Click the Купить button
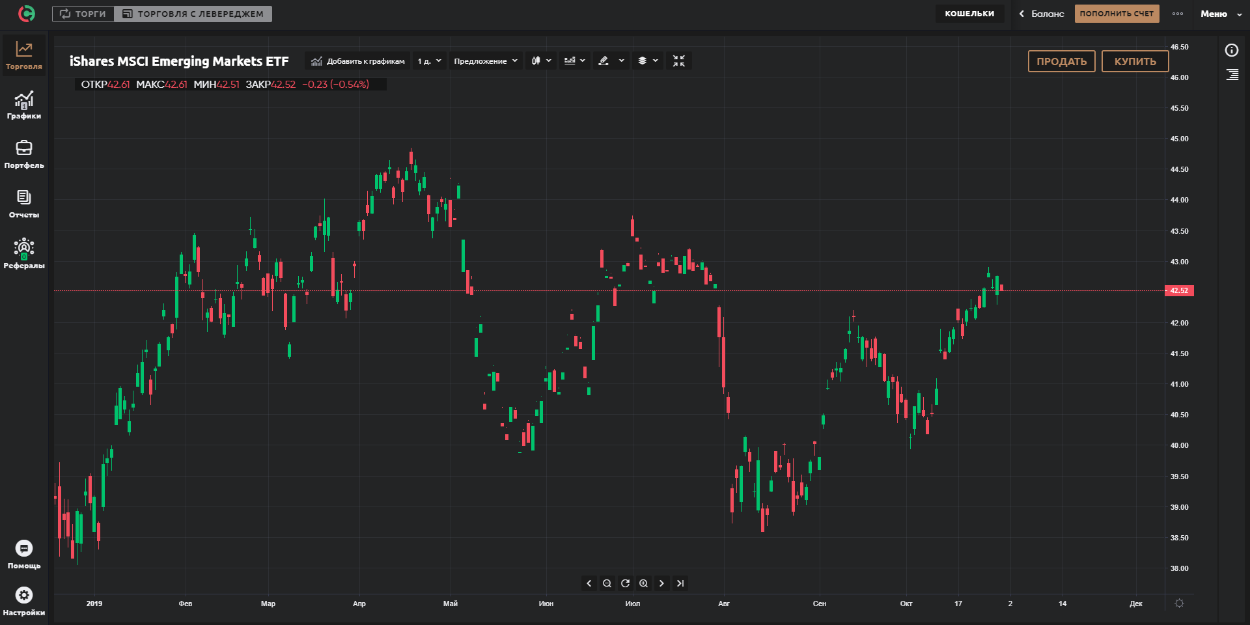The width and height of the screenshot is (1250, 625). click(x=1135, y=61)
